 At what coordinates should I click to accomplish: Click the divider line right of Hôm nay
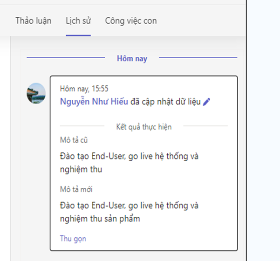(x=198, y=58)
